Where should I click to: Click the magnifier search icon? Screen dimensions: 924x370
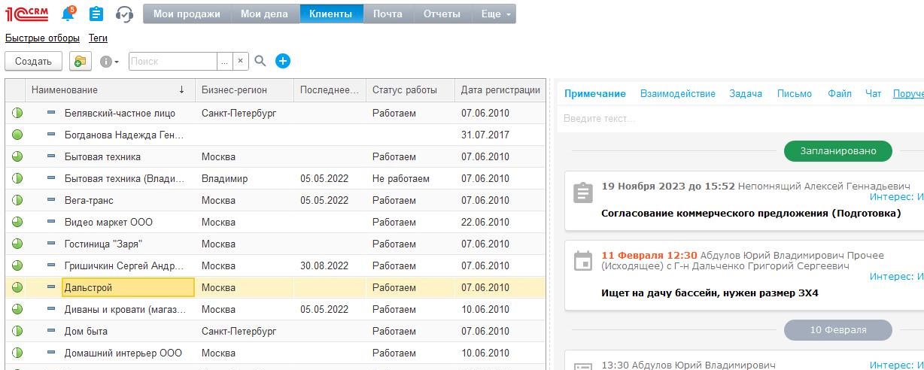(260, 61)
